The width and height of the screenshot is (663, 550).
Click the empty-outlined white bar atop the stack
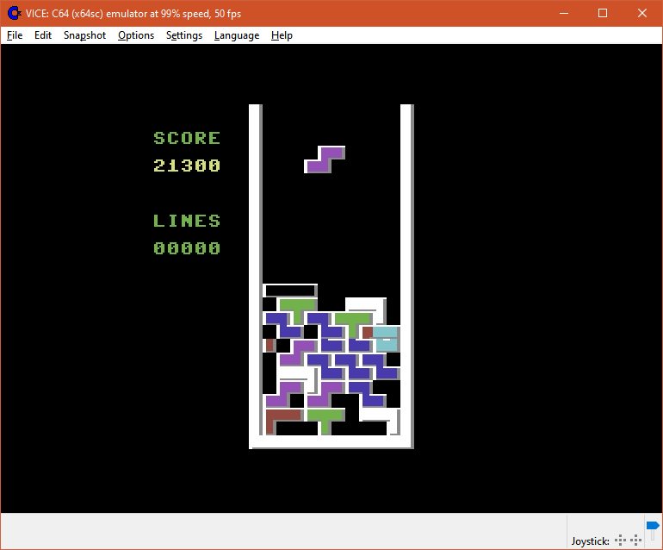290,291
